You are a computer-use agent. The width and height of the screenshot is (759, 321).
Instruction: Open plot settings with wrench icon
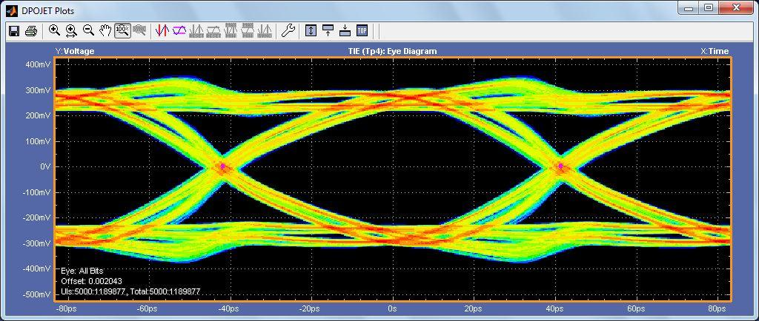click(288, 31)
